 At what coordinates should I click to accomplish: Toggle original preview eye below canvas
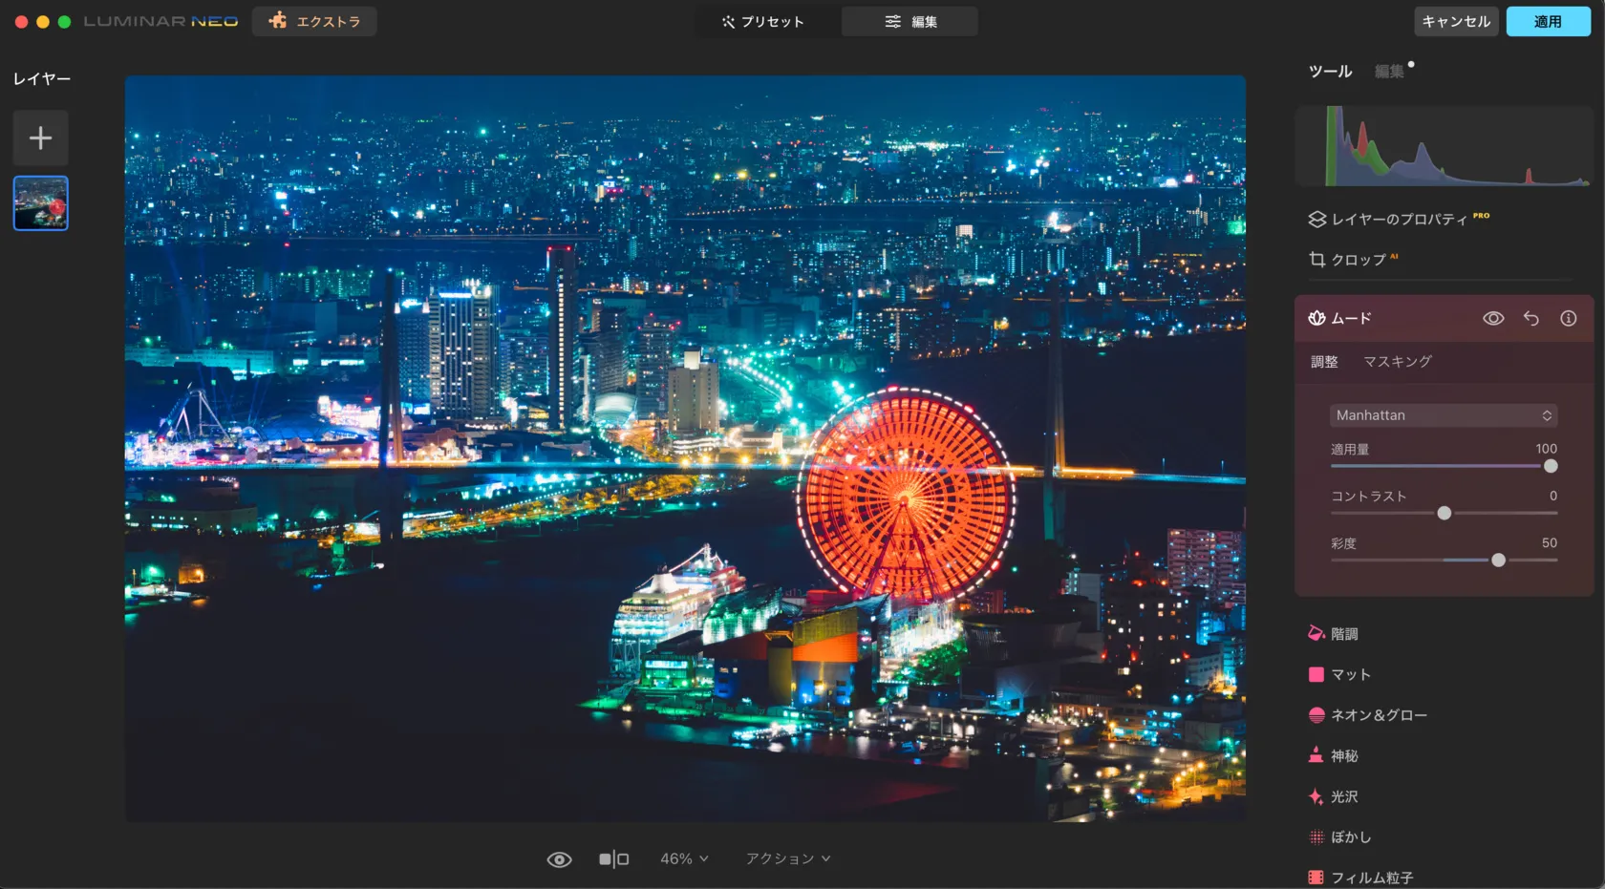pyautogui.click(x=559, y=859)
